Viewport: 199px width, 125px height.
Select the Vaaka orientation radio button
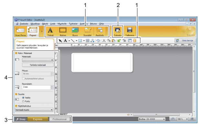(23, 98)
